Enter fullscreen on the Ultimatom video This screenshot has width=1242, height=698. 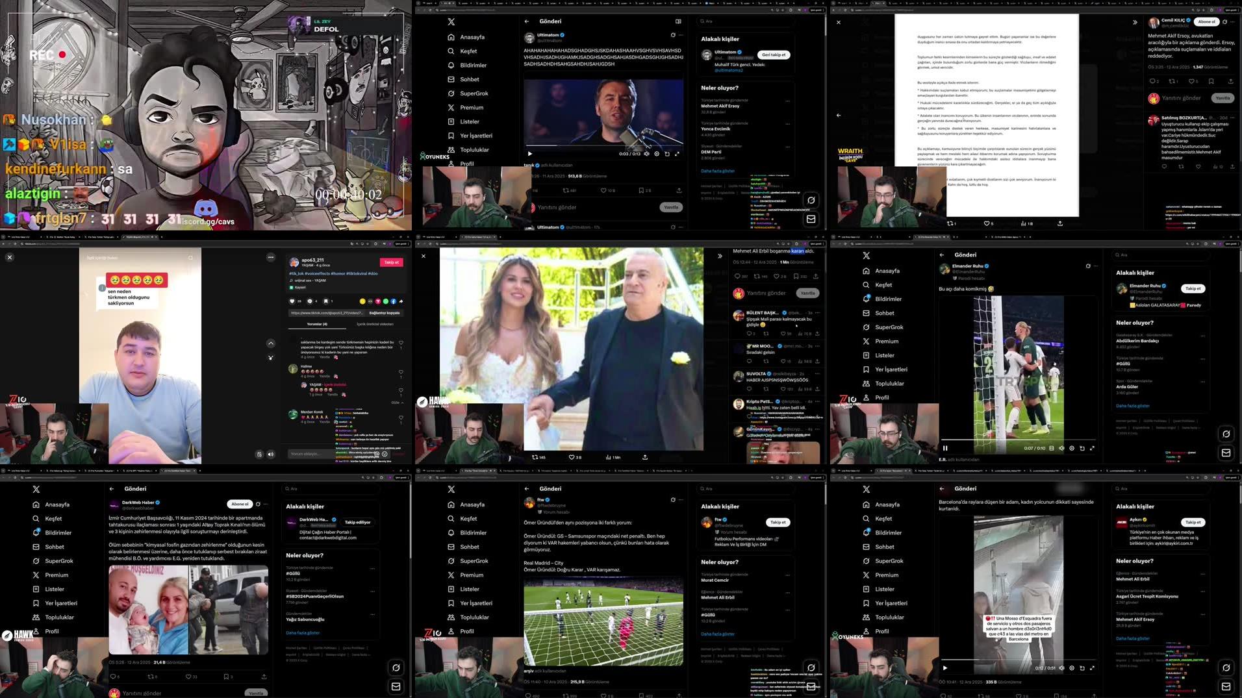coord(677,154)
